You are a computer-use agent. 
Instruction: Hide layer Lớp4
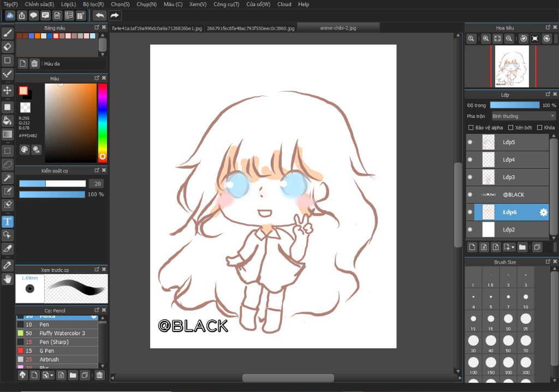(470, 159)
